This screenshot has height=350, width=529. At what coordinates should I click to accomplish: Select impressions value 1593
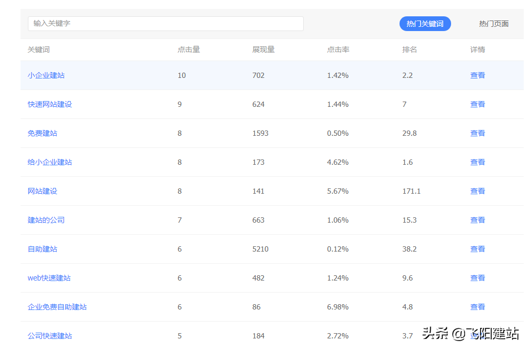(261, 133)
